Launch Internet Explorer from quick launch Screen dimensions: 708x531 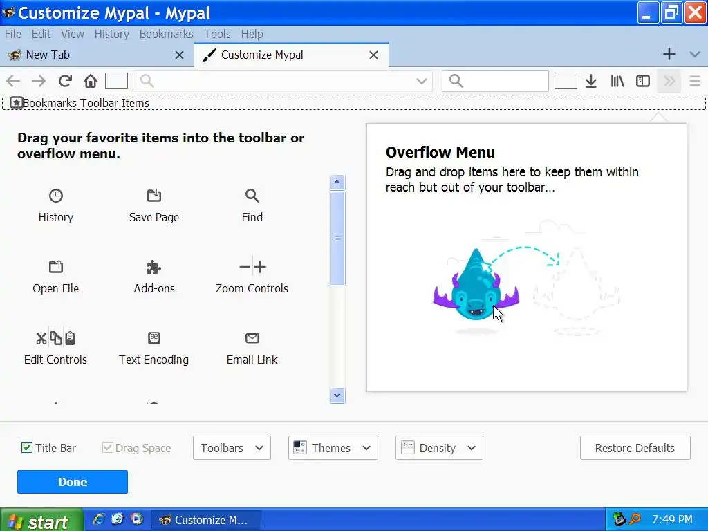coord(98,520)
